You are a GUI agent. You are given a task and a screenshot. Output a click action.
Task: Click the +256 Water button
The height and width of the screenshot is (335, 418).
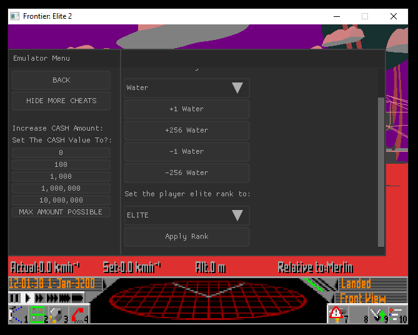pyautogui.click(x=187, y=131)
